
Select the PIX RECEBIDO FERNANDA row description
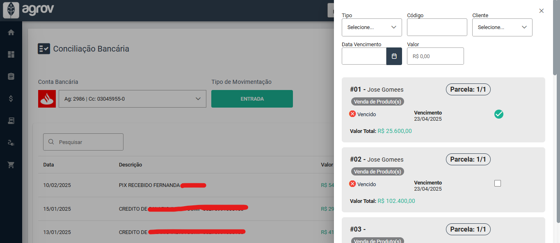tap(149, 185)
